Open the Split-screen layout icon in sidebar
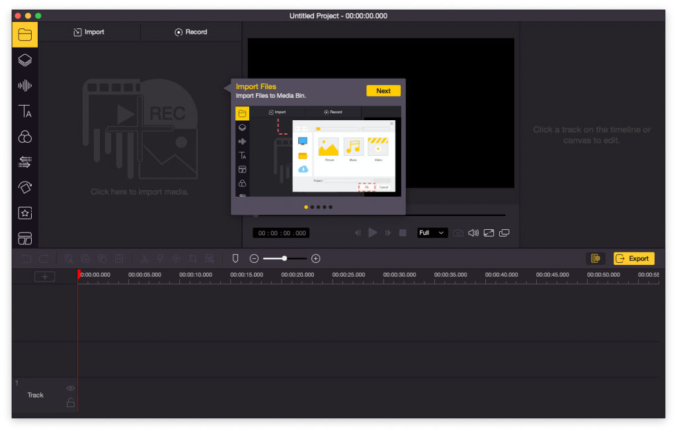 tap(25, 238)
